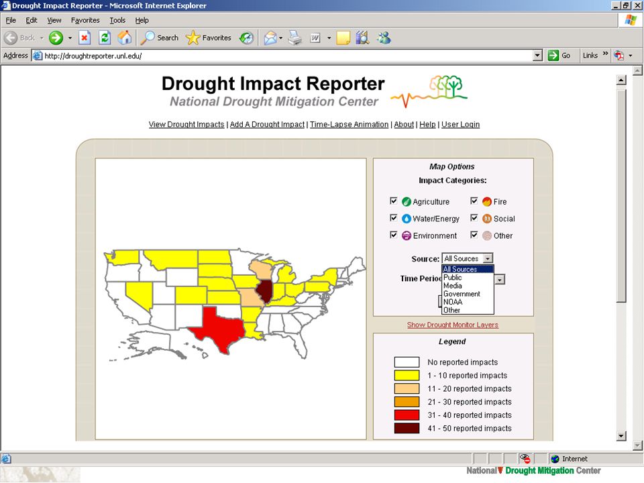Click the orange Fire category icon
644x483 pixels.
tap(487, 202)
